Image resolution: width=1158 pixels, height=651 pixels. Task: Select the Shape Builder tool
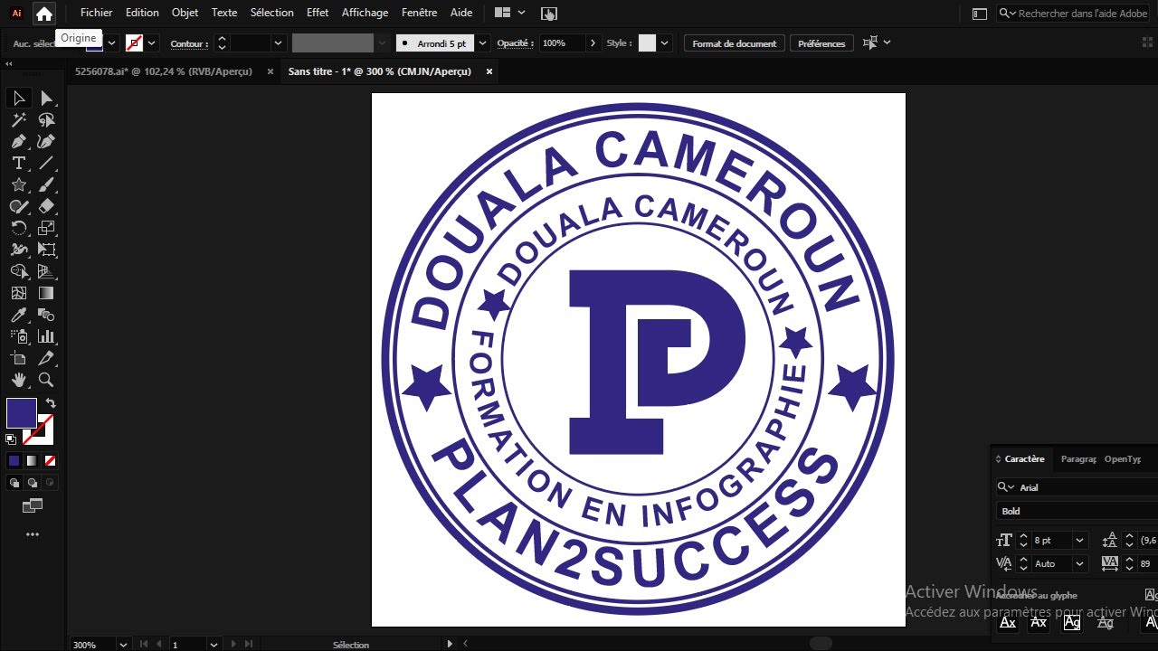(18, 271)
